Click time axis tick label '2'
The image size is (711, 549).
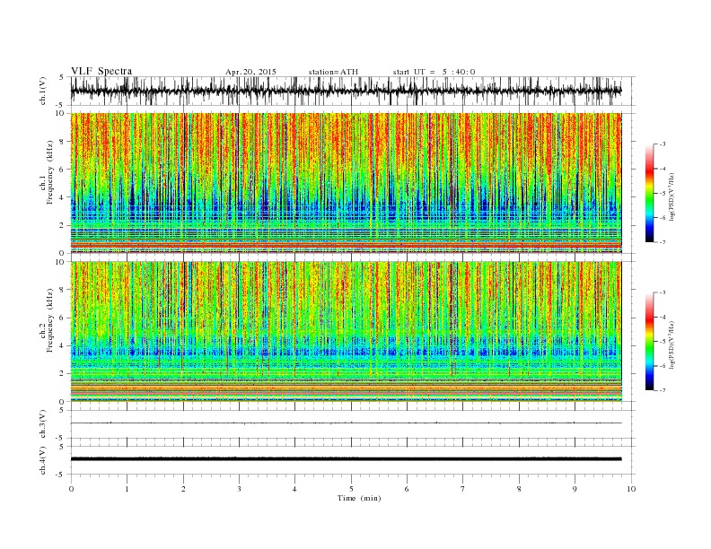tap(183, 489)
